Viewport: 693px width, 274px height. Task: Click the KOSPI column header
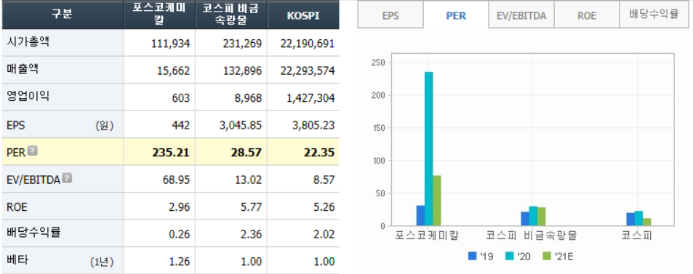[x=303, y=16]
